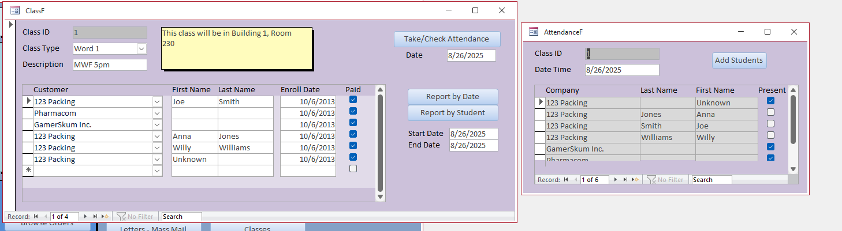The image size is (842, 231).
Task: Open the Report by Date report
Action: (x=452, y=97)
